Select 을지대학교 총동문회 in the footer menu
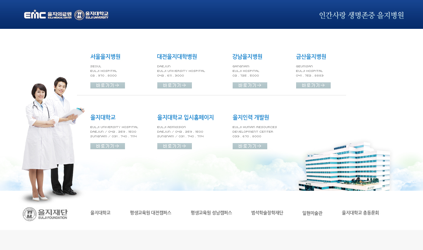The image size is (423, 250). click(x=360, y=213)
